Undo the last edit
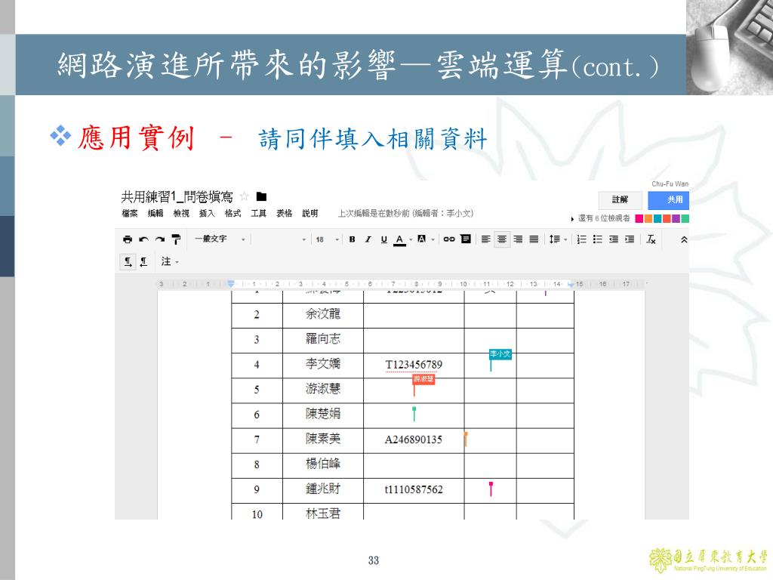Screen dimensions: 773x580 pyautogui.click(x=143, y=239)
